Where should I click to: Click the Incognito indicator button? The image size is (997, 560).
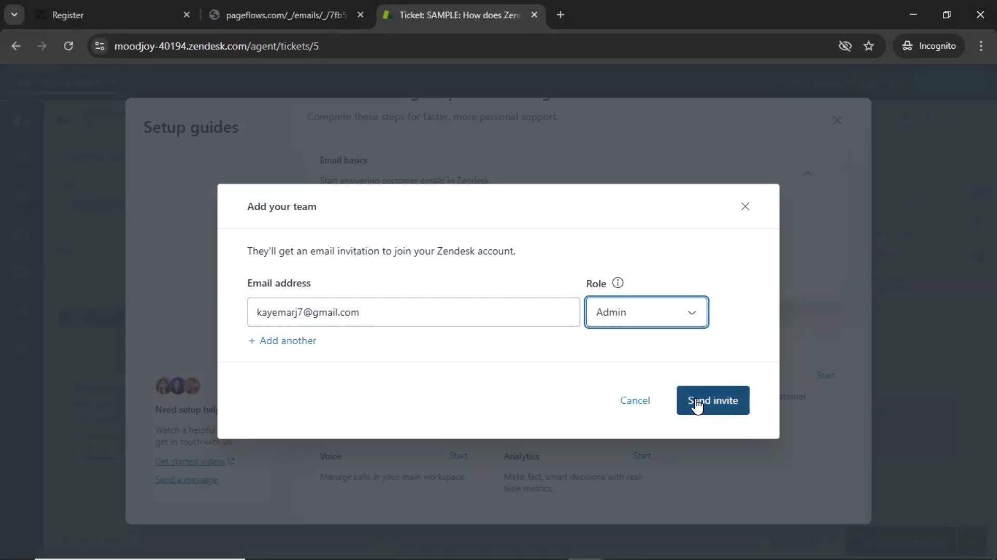[x=929, y=46]
